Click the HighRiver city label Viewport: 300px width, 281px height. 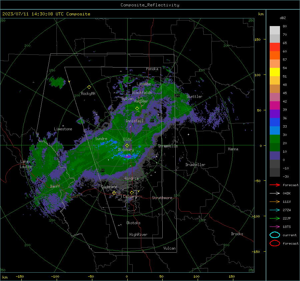138,235
